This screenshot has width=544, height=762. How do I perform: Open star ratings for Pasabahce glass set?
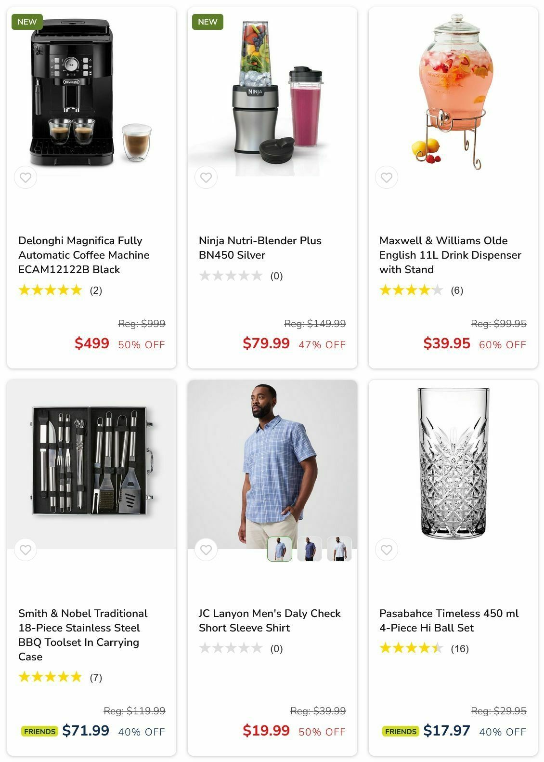(411, 648)
